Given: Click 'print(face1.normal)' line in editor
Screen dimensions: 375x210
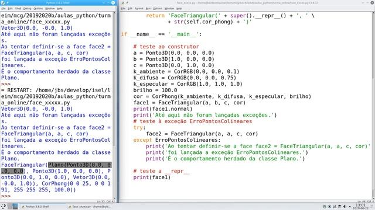Looking at the screenshot, I should pyautogui.click(x=163, y=109).
